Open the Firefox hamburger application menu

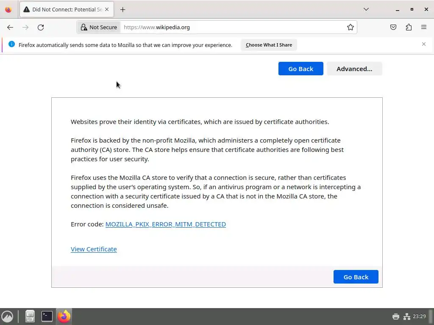click(424, 27)
